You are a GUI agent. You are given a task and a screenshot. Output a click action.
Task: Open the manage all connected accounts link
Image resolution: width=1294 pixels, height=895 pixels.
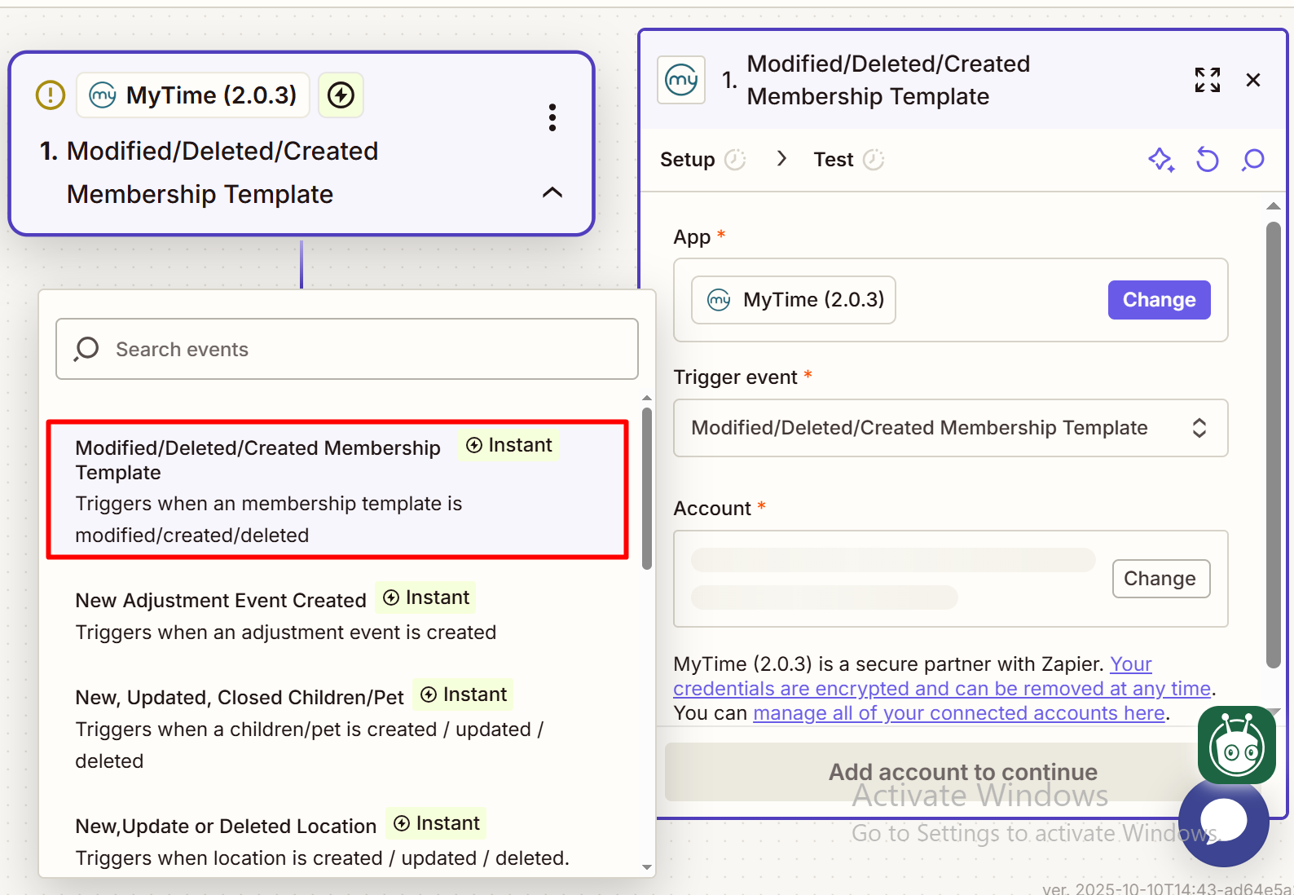[959, 713]
